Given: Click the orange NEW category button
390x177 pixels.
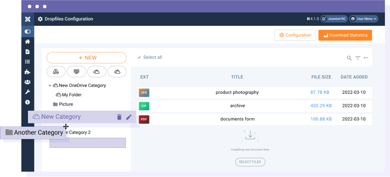Looking at the screenshot, I should click(x=86, y=58).
